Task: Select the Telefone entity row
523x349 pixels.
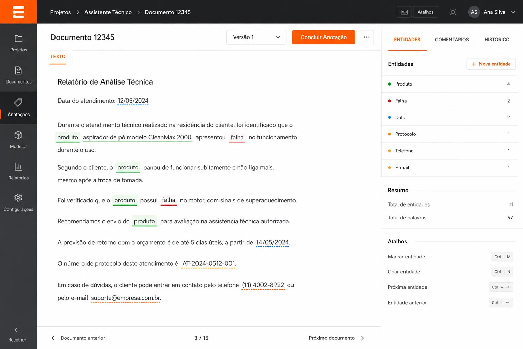Action: [449, 151]
